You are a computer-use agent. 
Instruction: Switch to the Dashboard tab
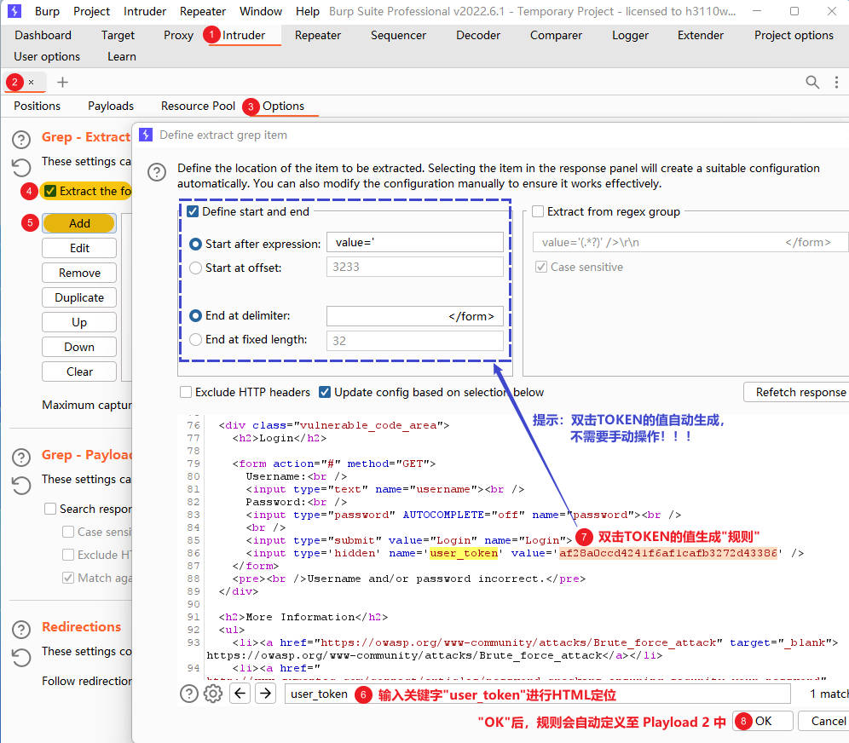click(x=43, y=35)
